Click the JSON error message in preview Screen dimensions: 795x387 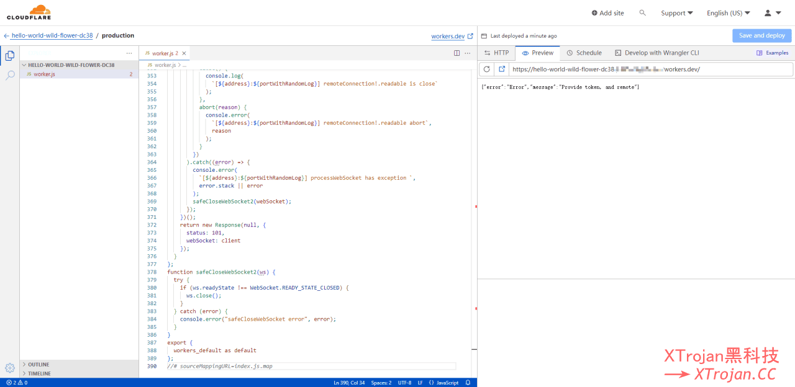[560, 87]
